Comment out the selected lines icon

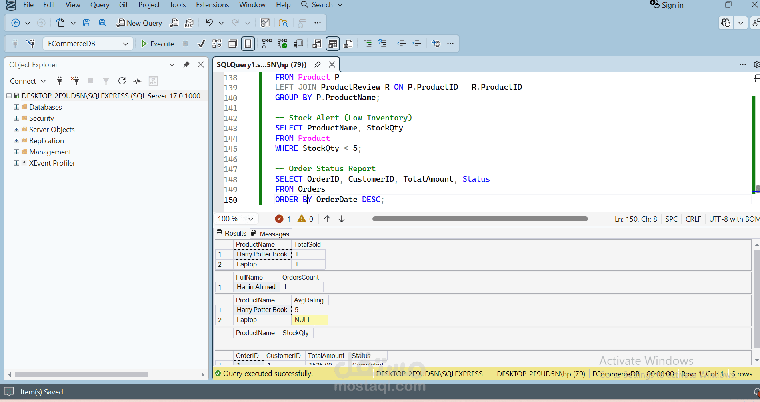[367, 44]
